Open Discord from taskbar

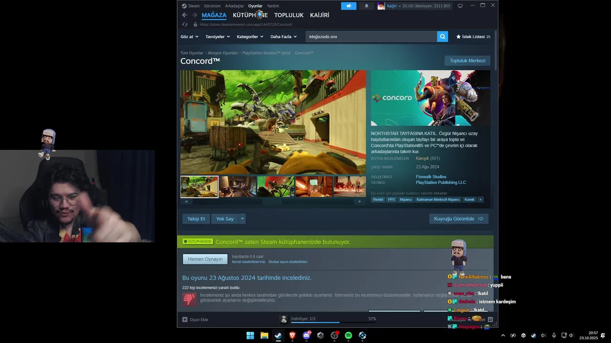(306, 335)
